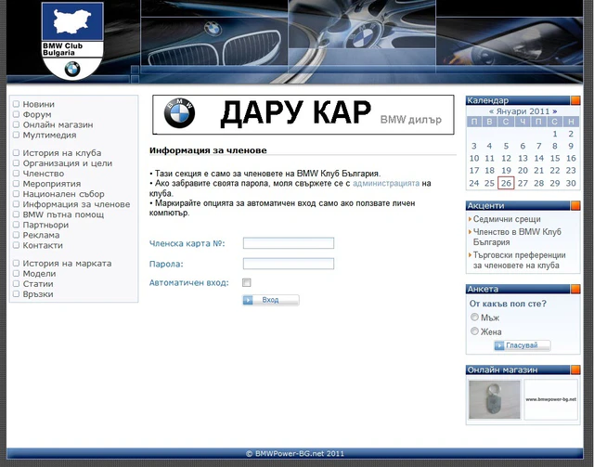594x467 pixels.
Task: Click bullet icon beside Контакти
Action: point(16,245)
